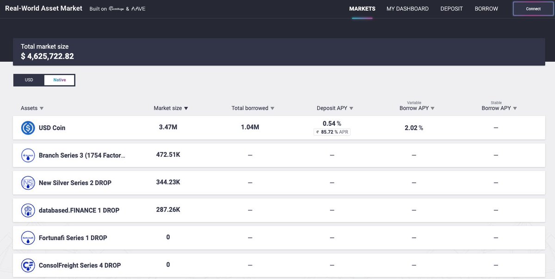
Task: Open Fortunafi Series 1 DROP row
Action: coord(279,238)
